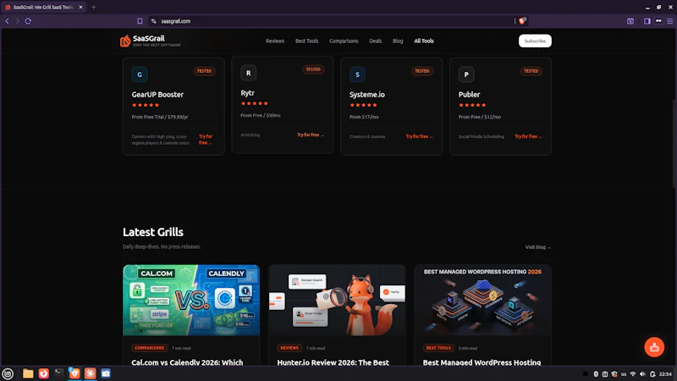
Task: Click the Hunter.io Review 2026 headline
Action: [333, 362]
